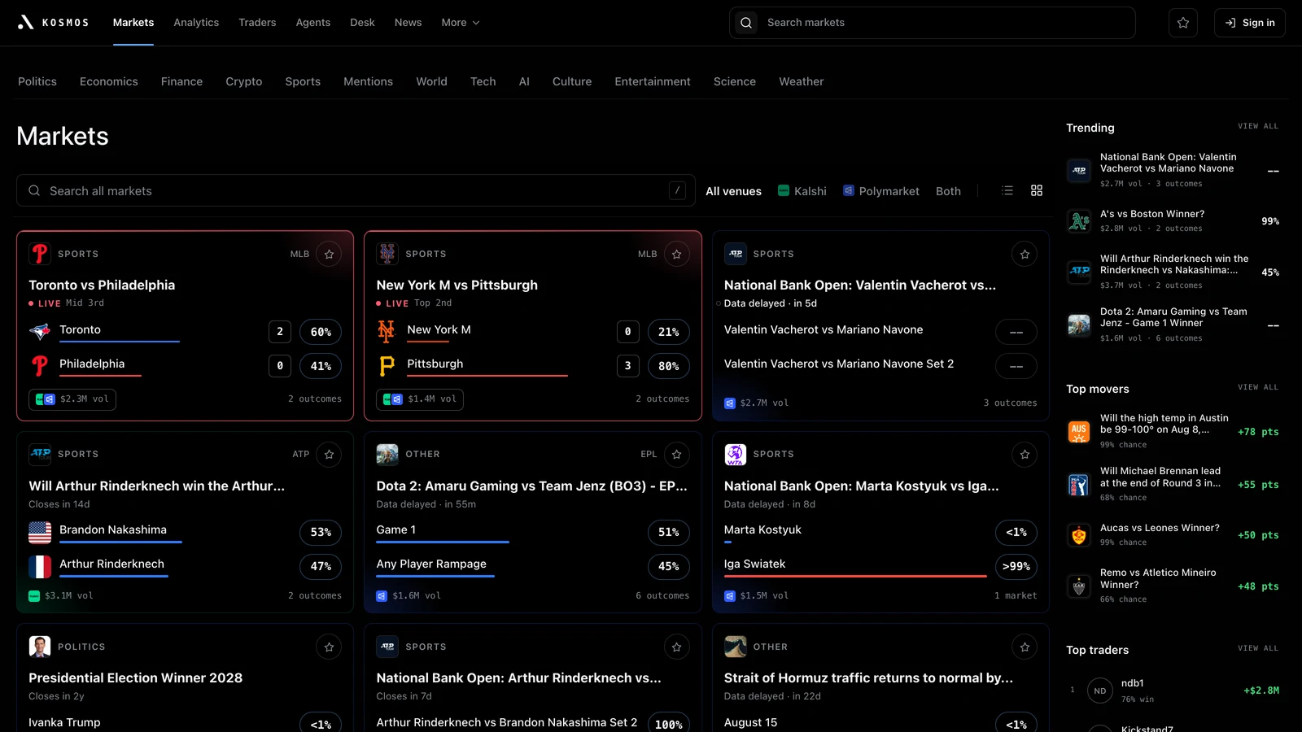This screenshot has width=1302, height=732.
Task: Select the All venues filter
Action: click(x=733, y=191)
